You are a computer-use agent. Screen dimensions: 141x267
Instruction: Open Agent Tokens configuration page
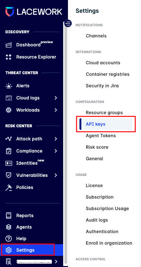[101, 136]
